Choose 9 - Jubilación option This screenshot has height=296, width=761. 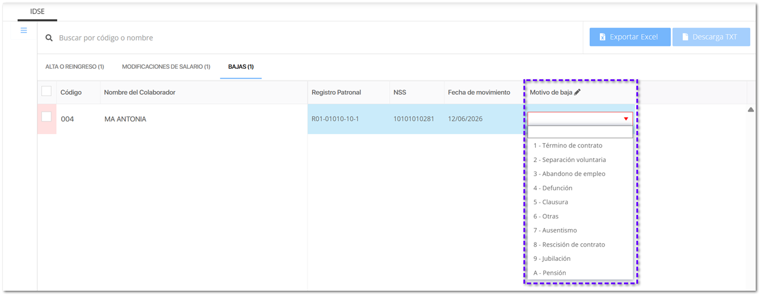[x=580, y=258]
